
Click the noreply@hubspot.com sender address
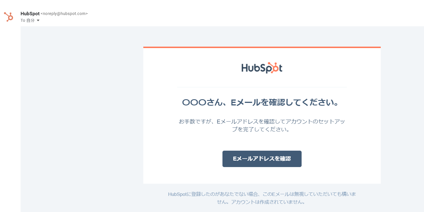64,14
